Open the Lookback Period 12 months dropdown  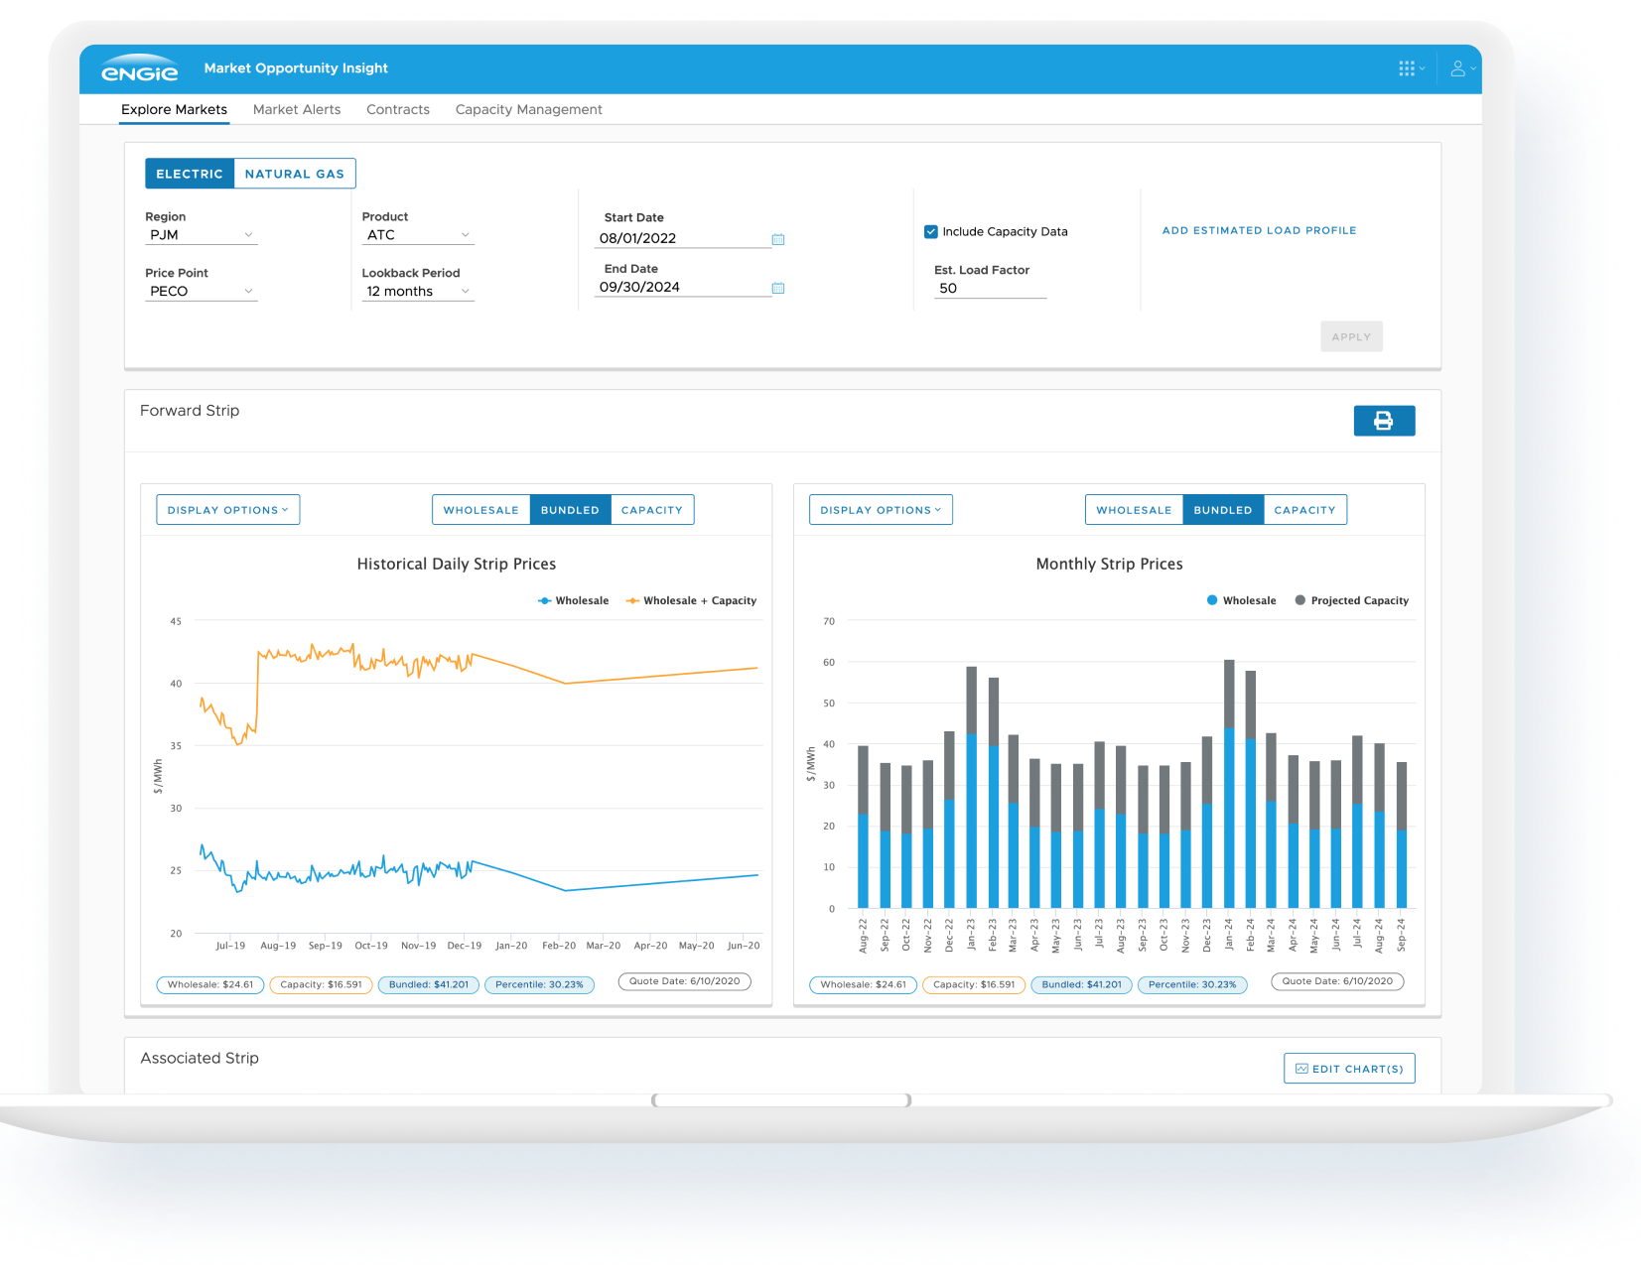coord(418,292)
